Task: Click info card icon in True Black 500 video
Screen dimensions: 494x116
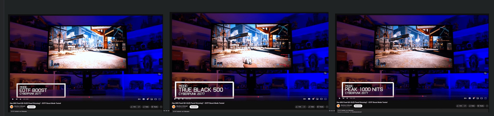Action: [x=325, y=73]
